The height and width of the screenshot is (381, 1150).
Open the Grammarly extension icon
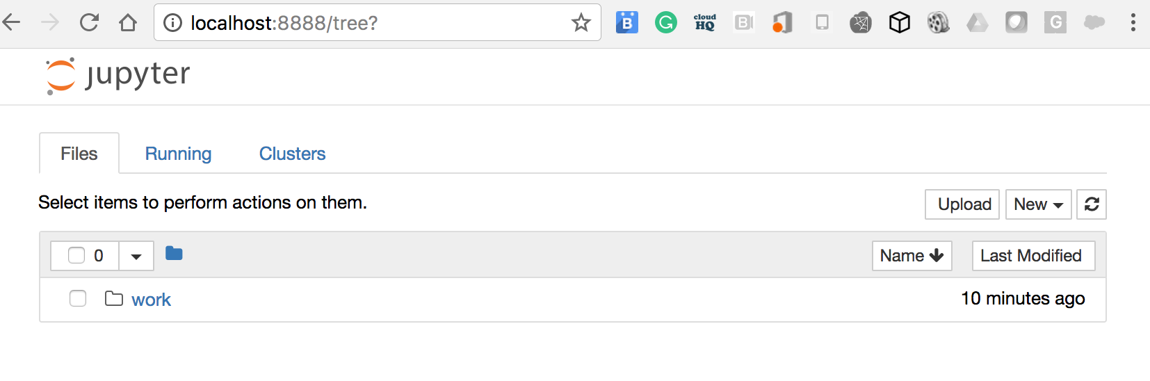tap(666, 23)
